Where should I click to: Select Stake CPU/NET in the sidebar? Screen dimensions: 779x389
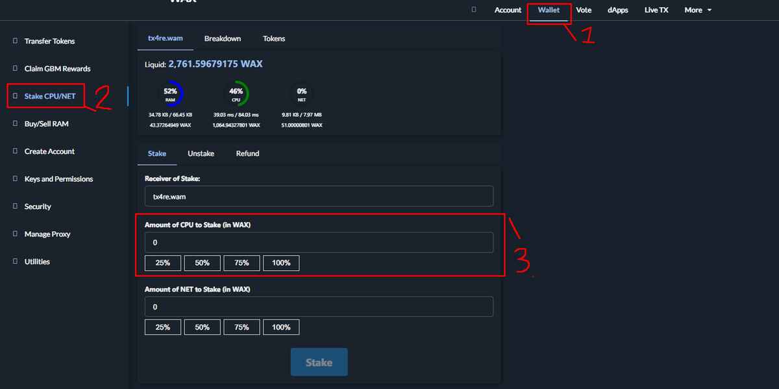[x=50, y=96]
